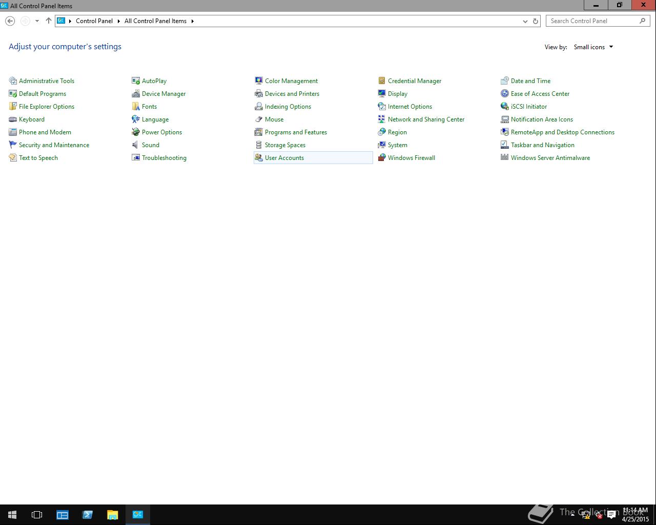Click the Language globe icon
The height and width of the screenshot is (525, 656).
click(x=136, y=119)
